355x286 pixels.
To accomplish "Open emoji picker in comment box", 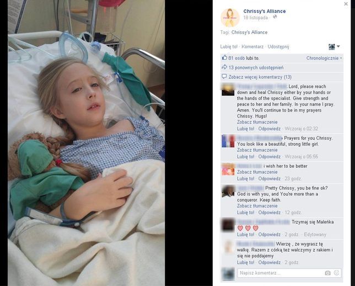I will 336,273.
